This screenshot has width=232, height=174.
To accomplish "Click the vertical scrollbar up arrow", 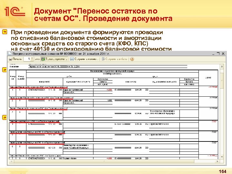I will click(x=222, y=67).
